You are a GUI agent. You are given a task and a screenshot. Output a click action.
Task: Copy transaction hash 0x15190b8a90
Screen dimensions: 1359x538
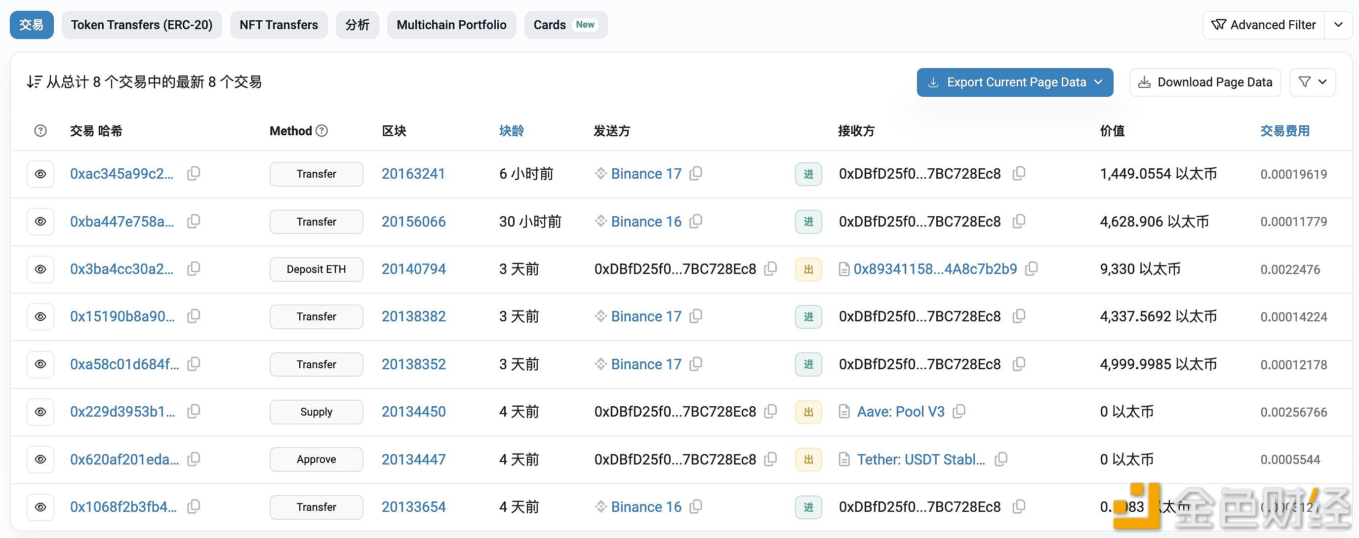(x=194, y=316)
